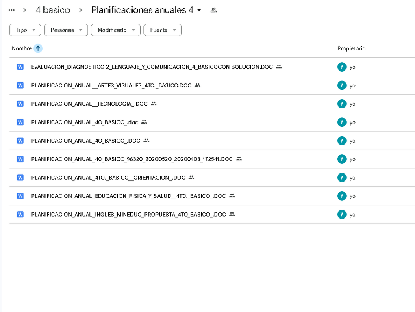Click owner avatar in the 96320_20200520 row
The height and width of the screenshot is (312, 415).
coord(342,159)
